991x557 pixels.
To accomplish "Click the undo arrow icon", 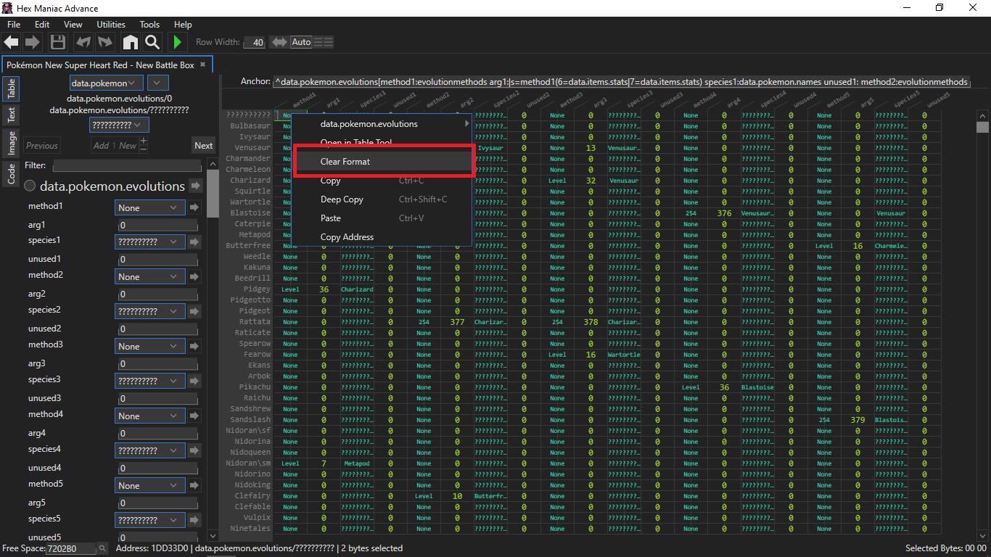I will [x=84, y=42].
